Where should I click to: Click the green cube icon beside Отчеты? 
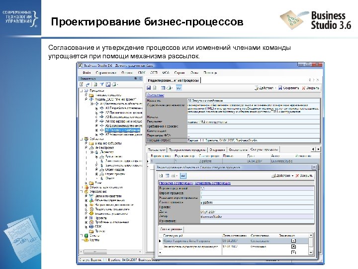point(87,236)
